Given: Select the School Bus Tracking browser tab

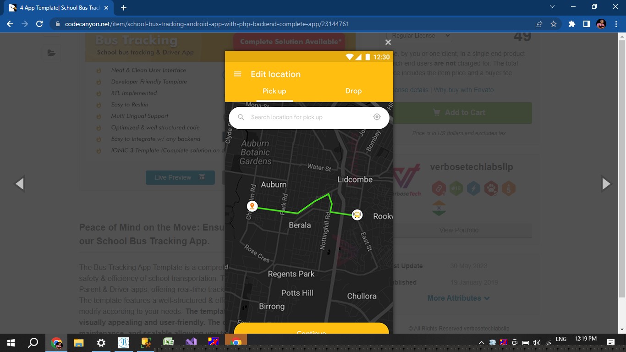Looking at the screenshot, I should click(x=60, y=8).
